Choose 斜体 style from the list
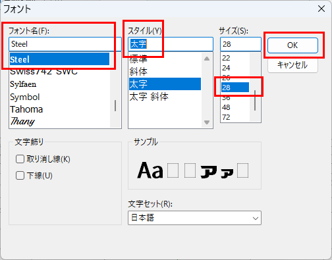 [x=138, y=72]
